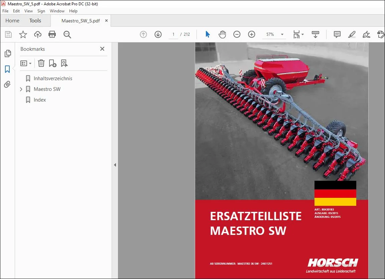This screenshot has width=385, height=279.
Task: Close the Bookmarks panel
Action: 102,49
